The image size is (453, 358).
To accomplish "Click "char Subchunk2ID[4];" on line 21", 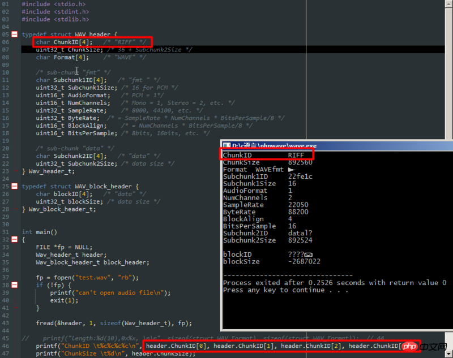I will [x=71, y=156].
